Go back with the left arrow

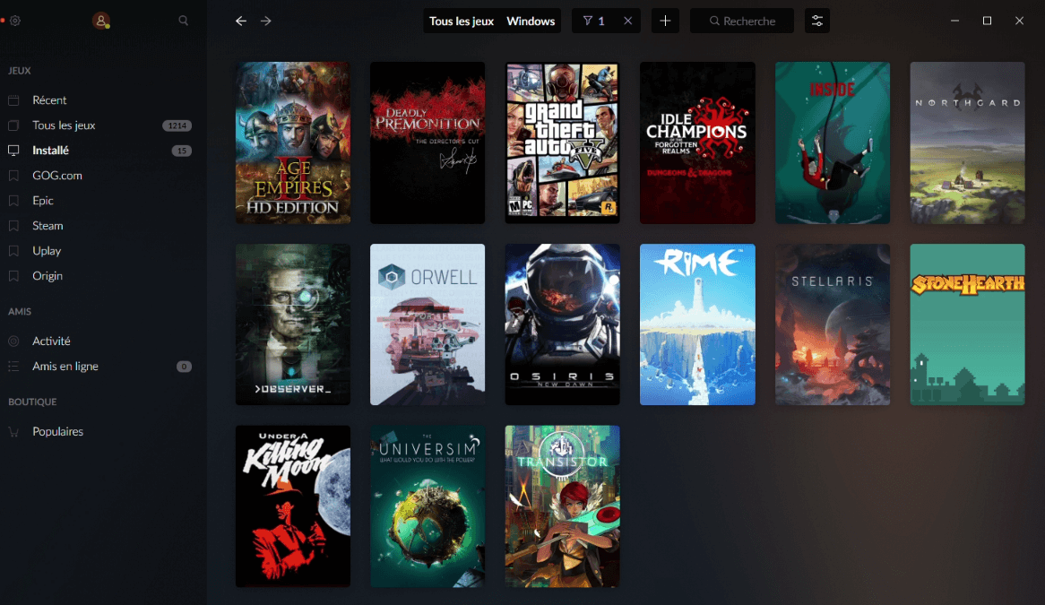click(241, 21)
